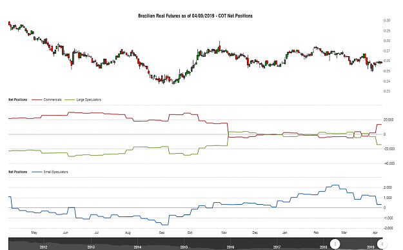Click the -40,000 net positions axis value

(388, 163)
